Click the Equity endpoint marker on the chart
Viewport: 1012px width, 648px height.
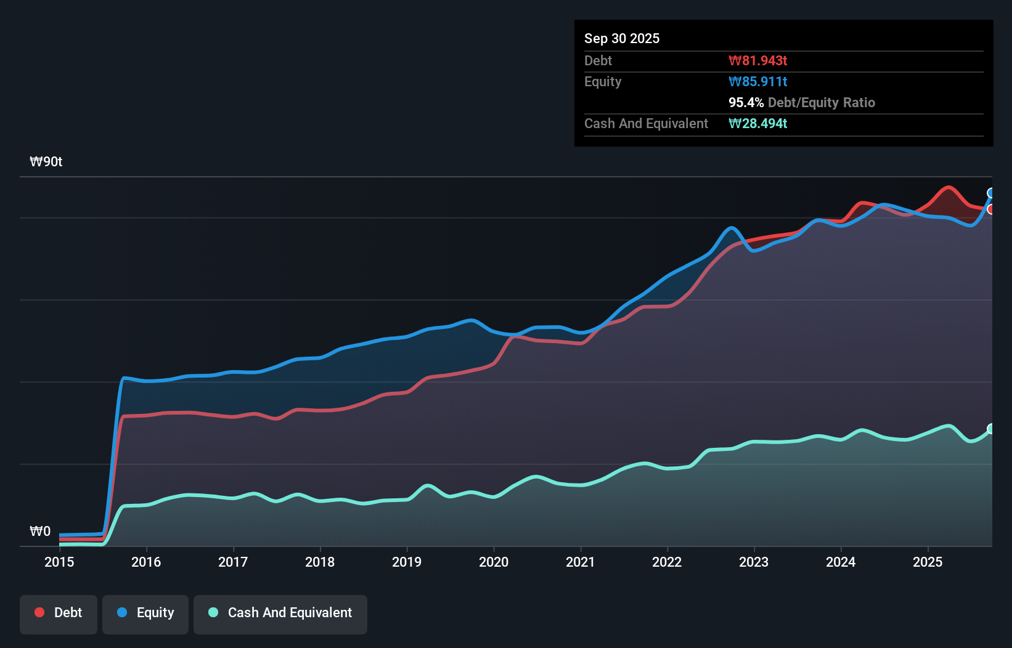(x=991, y=194)
